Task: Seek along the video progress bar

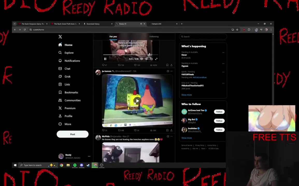Action: (131, 55)
